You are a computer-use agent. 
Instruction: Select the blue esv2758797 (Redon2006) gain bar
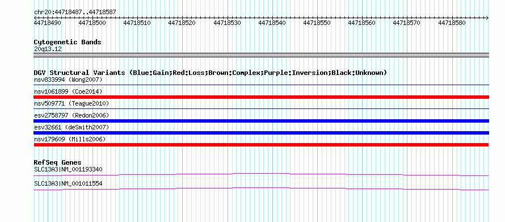pyautogui.click(x=261, y=121)
